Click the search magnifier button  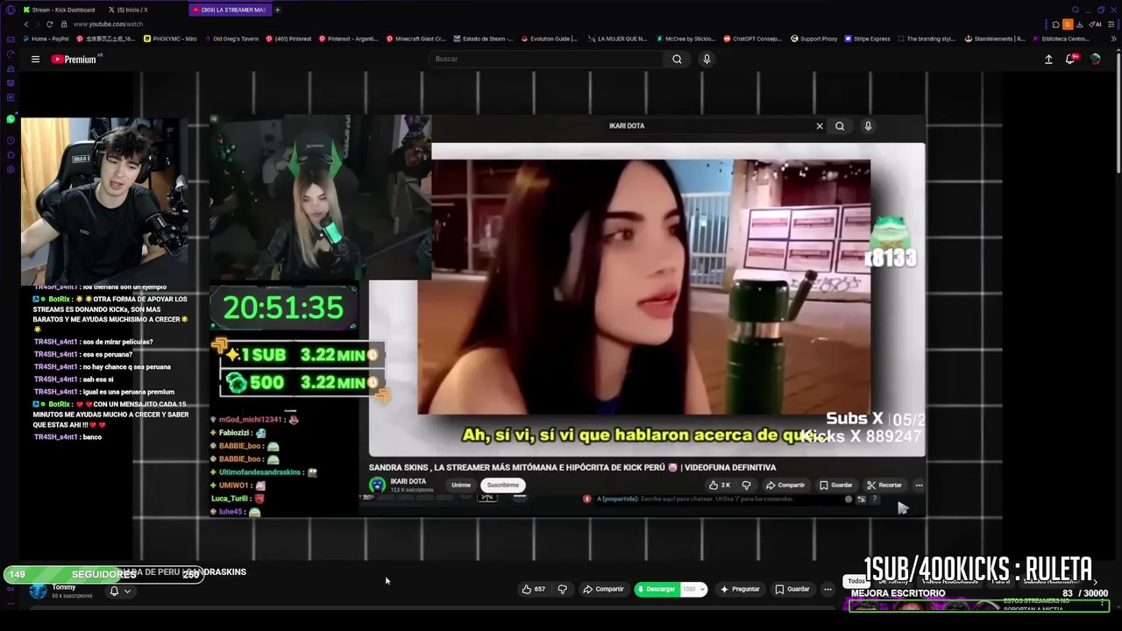coord(677,59)
